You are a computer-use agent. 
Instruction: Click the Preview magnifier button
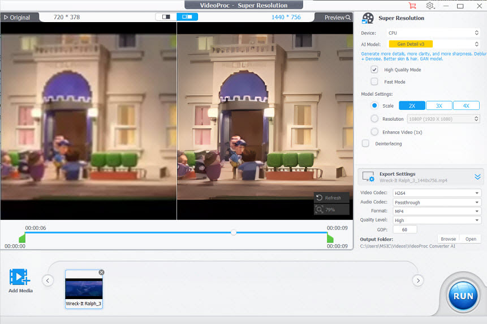[337, 18]
